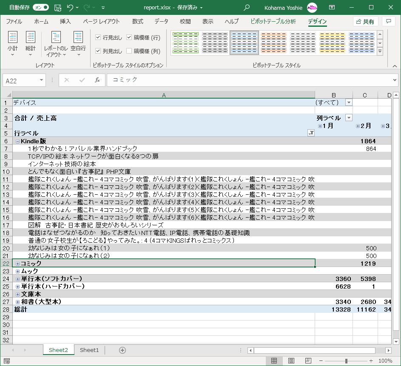Expand the 和書(大型本) group

point(17,302)
